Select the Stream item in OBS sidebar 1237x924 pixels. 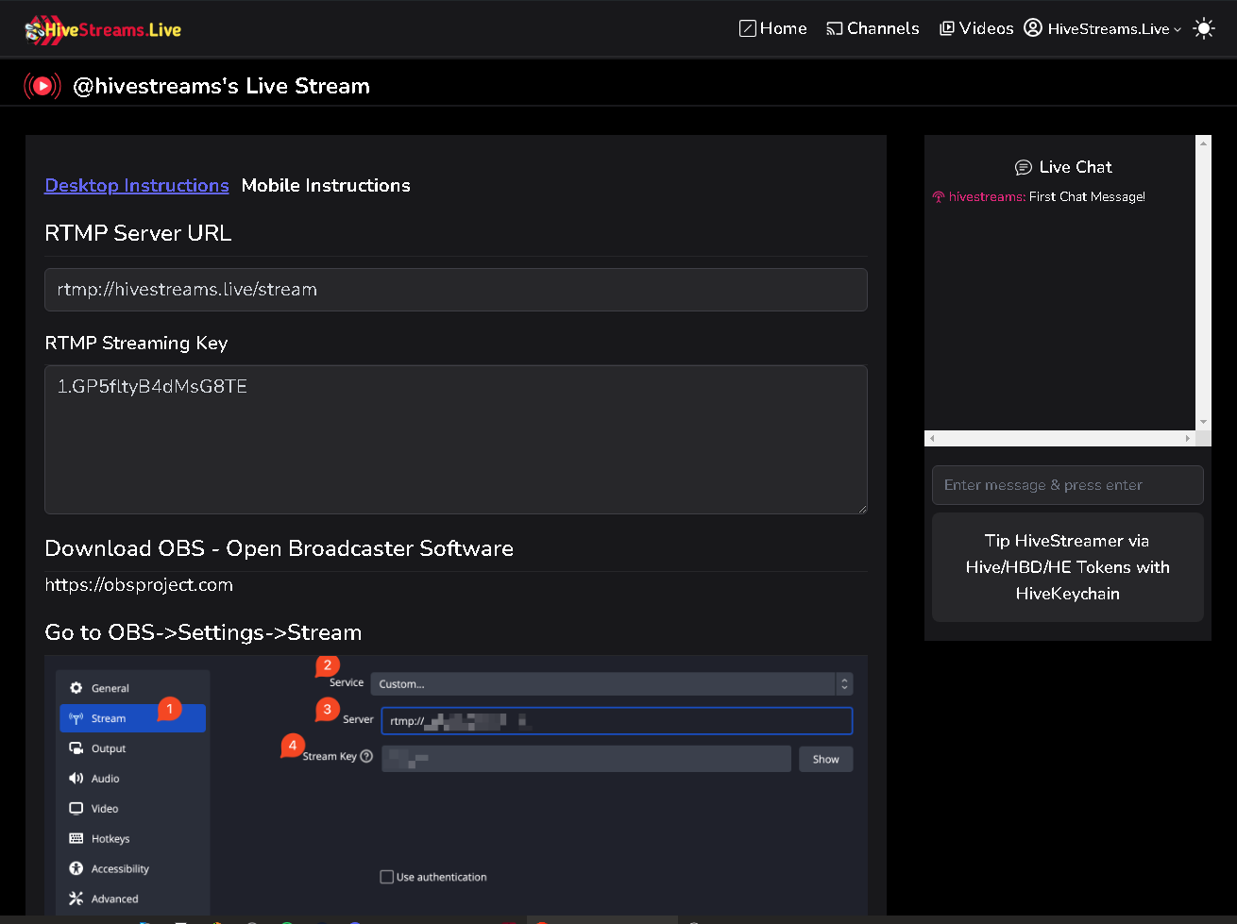[132, 718]
